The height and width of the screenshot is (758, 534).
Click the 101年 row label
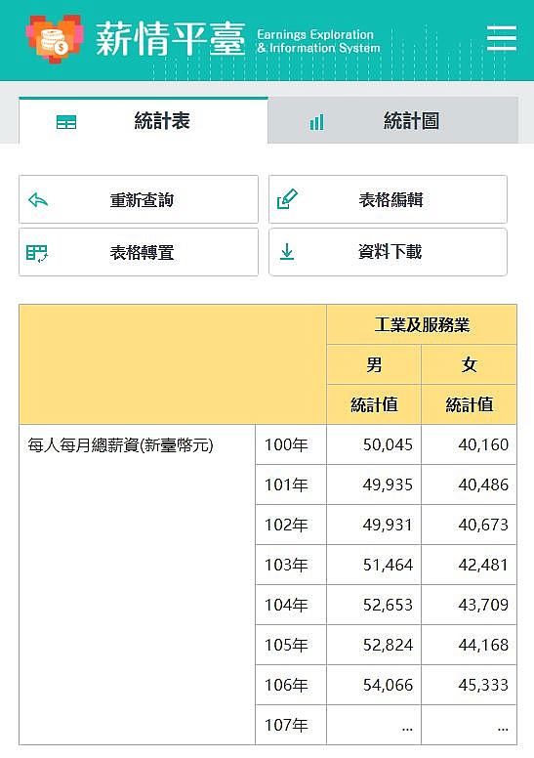coord(291,484)
